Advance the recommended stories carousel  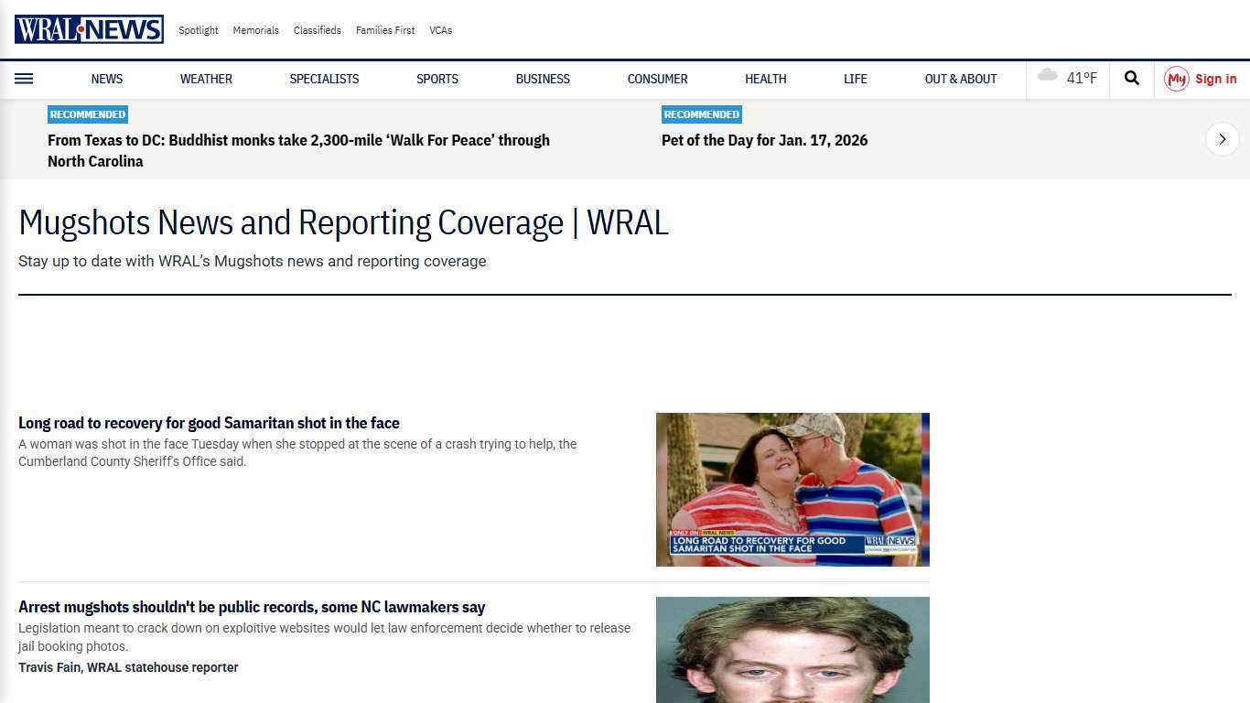pos(1222,139)
